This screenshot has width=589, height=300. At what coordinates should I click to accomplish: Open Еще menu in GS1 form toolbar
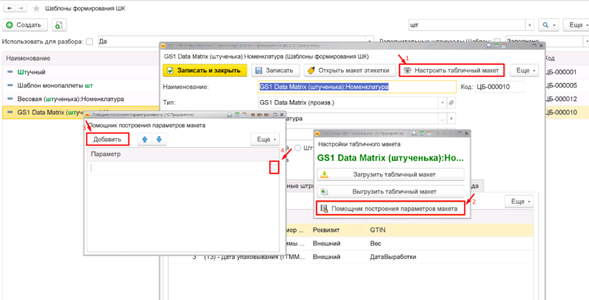coord(524,70)
